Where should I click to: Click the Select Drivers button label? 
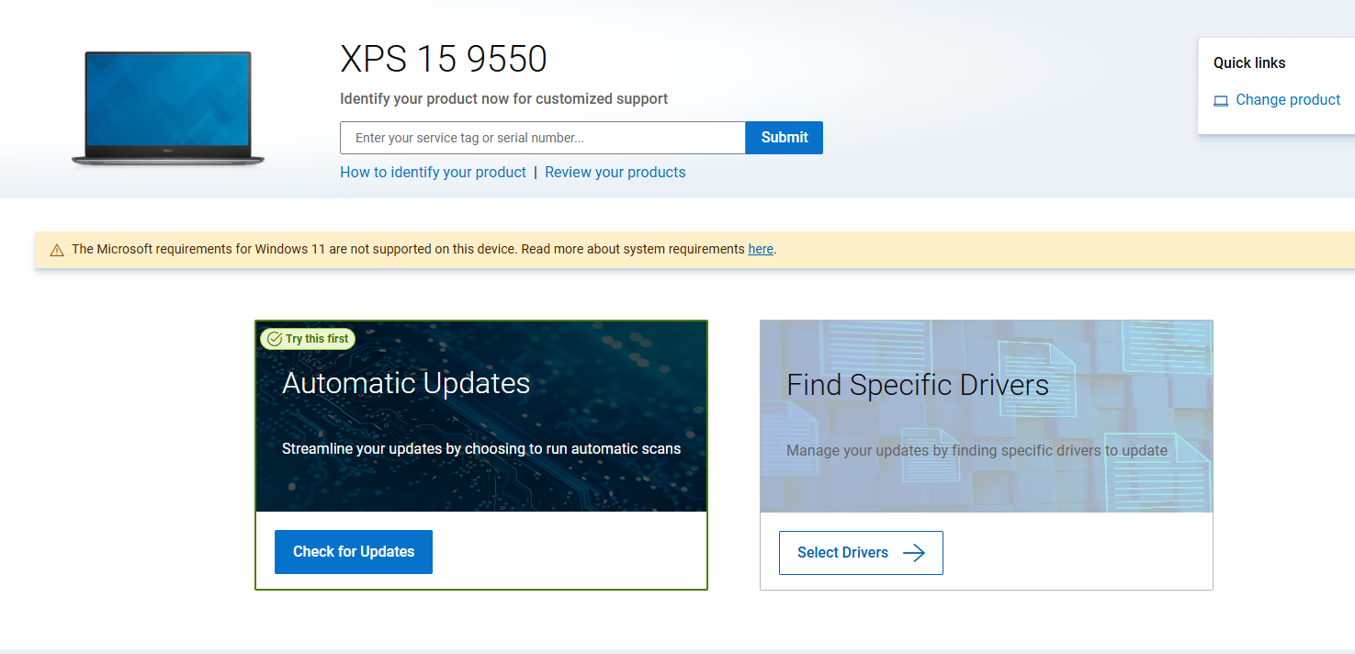842,553
